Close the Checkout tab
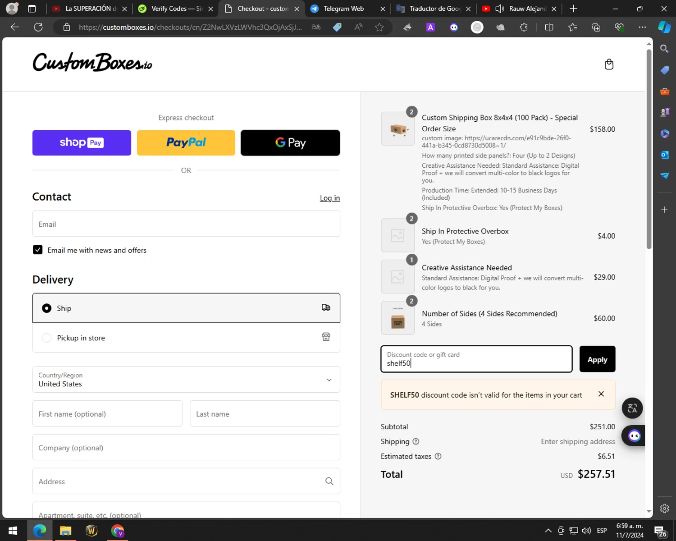Screen dimensions: 676x541 coord(297,9)
